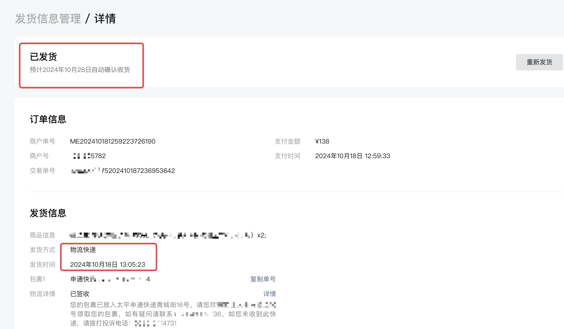Click the 复制单号 link

[x=263, y=279]
